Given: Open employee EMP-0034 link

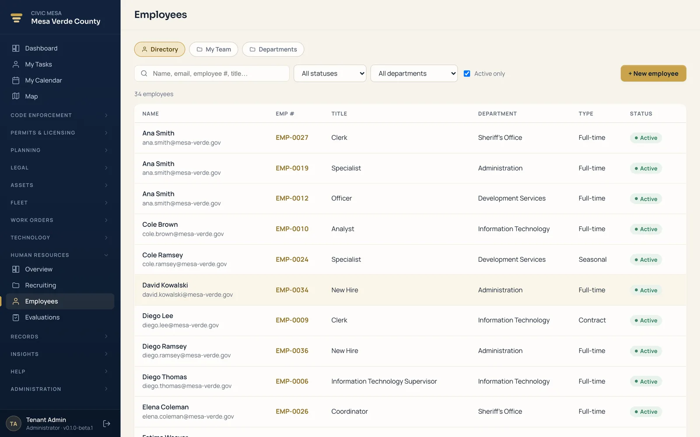Looking at the screenshot, I should tap(292, 290).
